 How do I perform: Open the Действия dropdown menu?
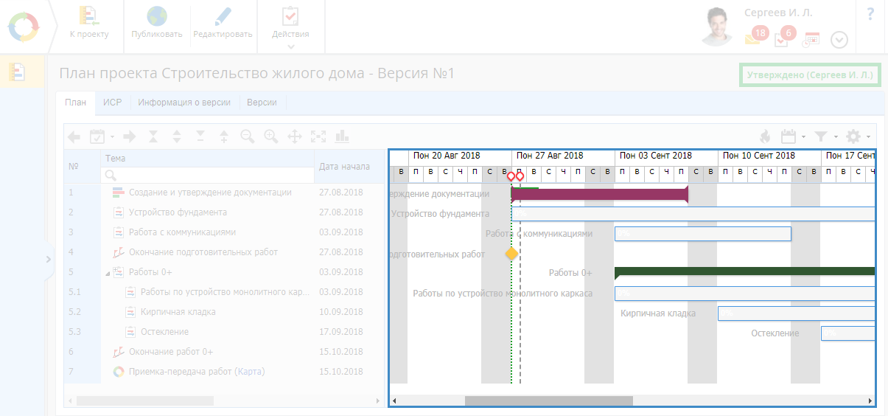[x=290, y=27]
